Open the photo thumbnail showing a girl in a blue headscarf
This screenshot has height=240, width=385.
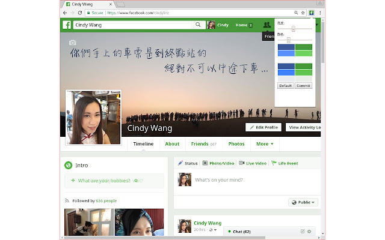tap(139, 222)
